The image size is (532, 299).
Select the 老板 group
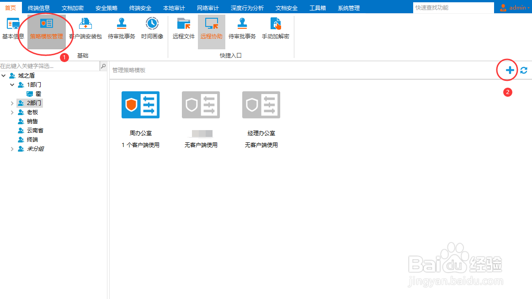32,112
